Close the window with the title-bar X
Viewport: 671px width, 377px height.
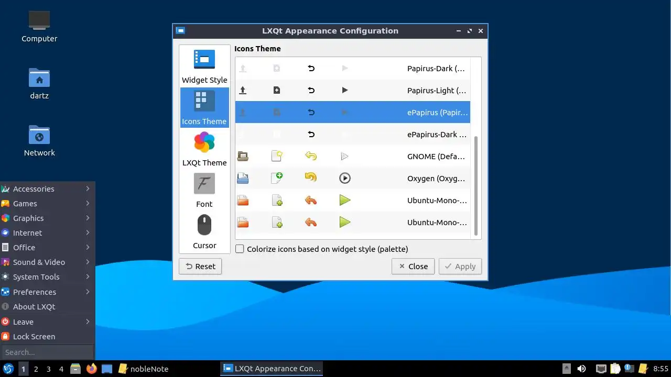point(481,31)
